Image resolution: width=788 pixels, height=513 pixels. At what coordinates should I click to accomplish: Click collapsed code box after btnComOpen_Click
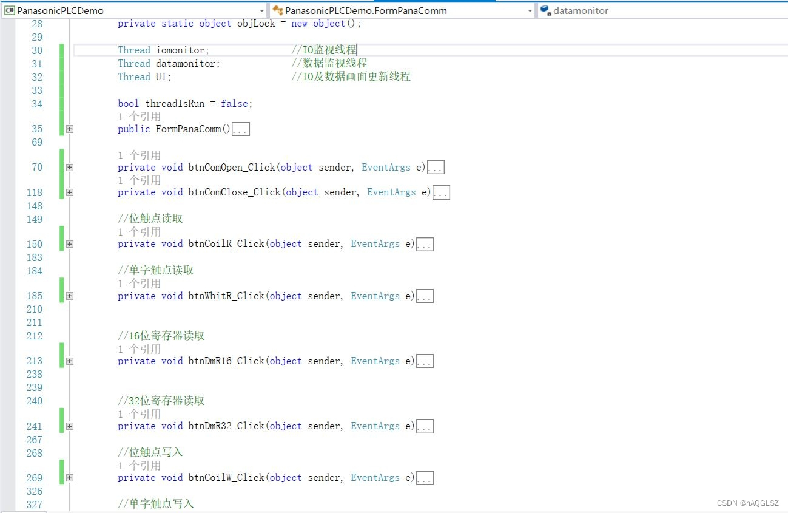pos(436,168)
